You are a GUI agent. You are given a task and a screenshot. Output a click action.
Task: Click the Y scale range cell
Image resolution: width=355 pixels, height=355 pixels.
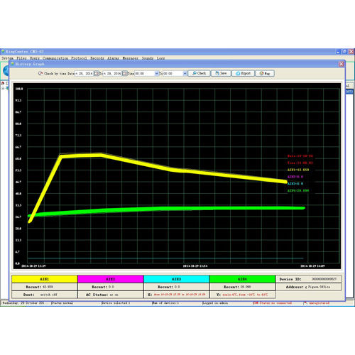(x=242, y=295)
